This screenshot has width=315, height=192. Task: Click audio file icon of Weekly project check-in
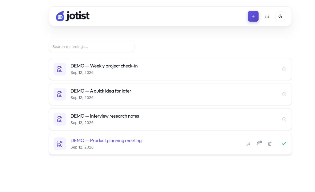click(x=60, y=69)
